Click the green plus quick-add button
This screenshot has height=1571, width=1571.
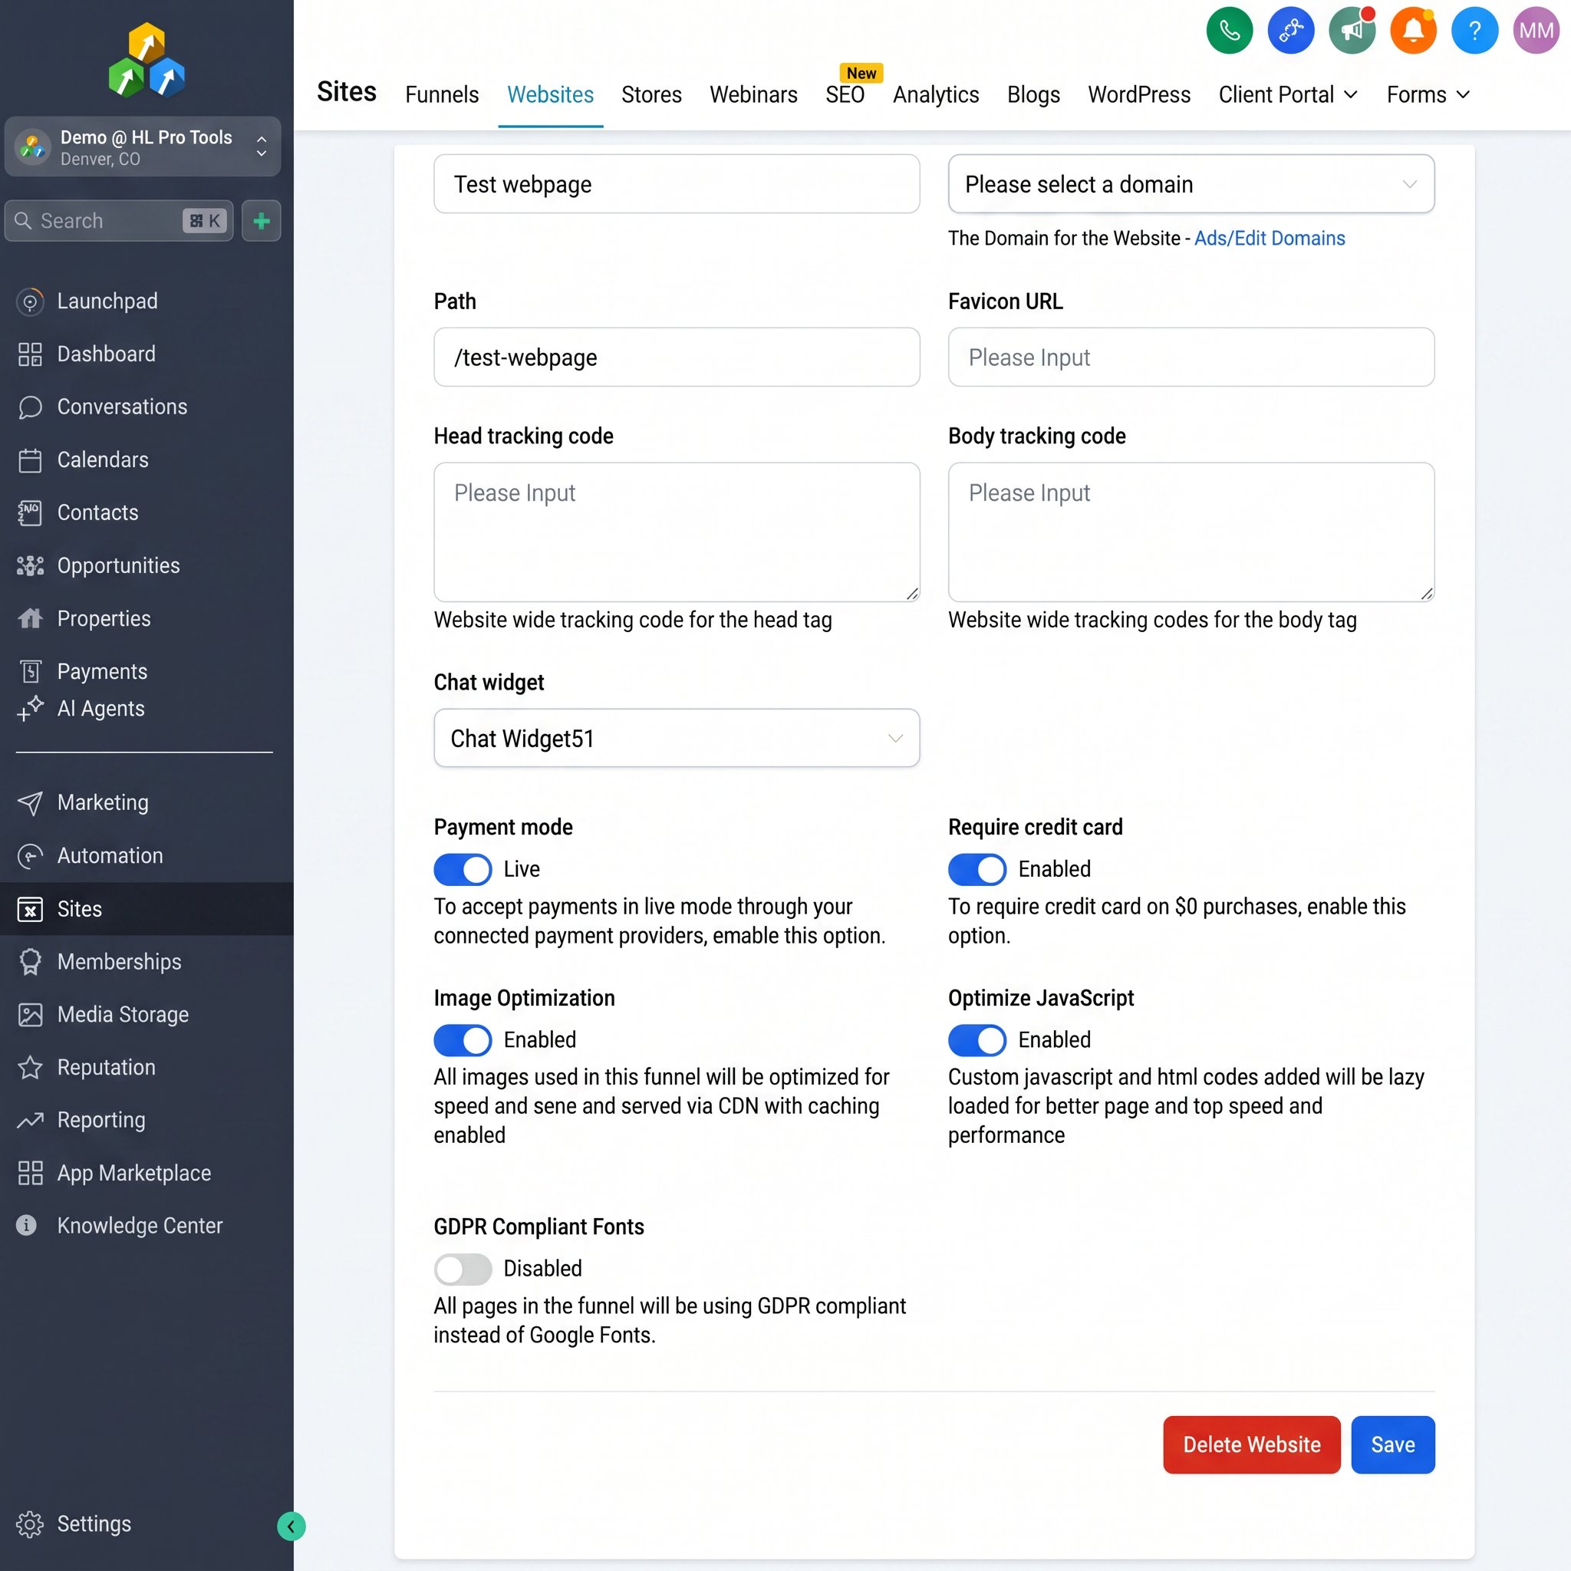(x=261, y=220)
